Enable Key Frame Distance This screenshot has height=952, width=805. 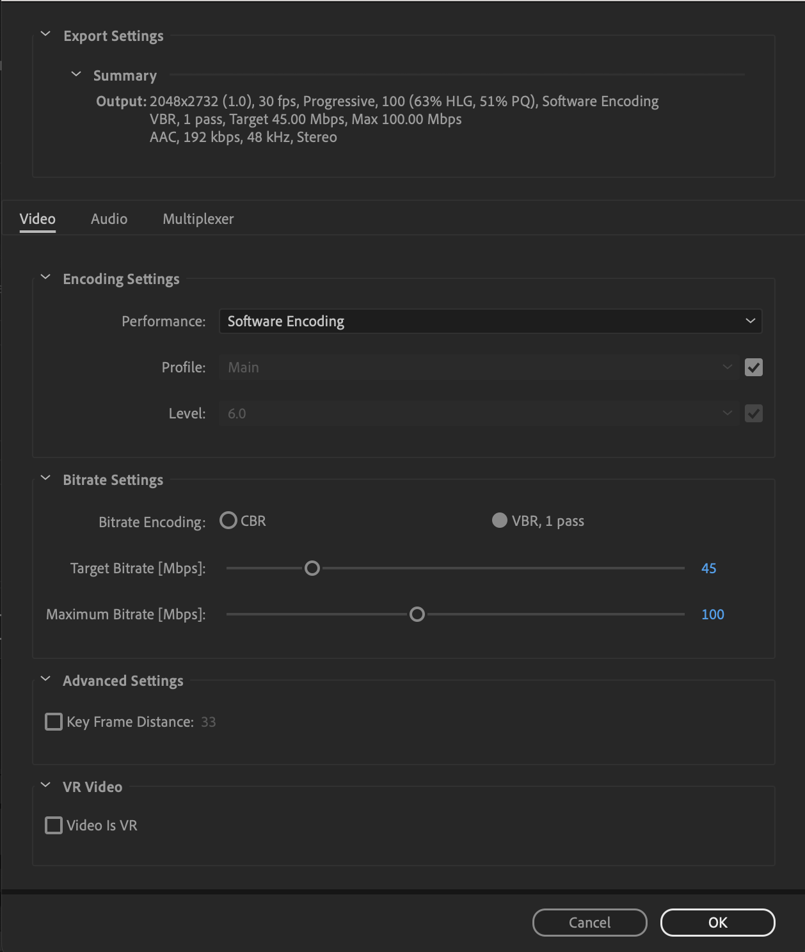point(54,722)
